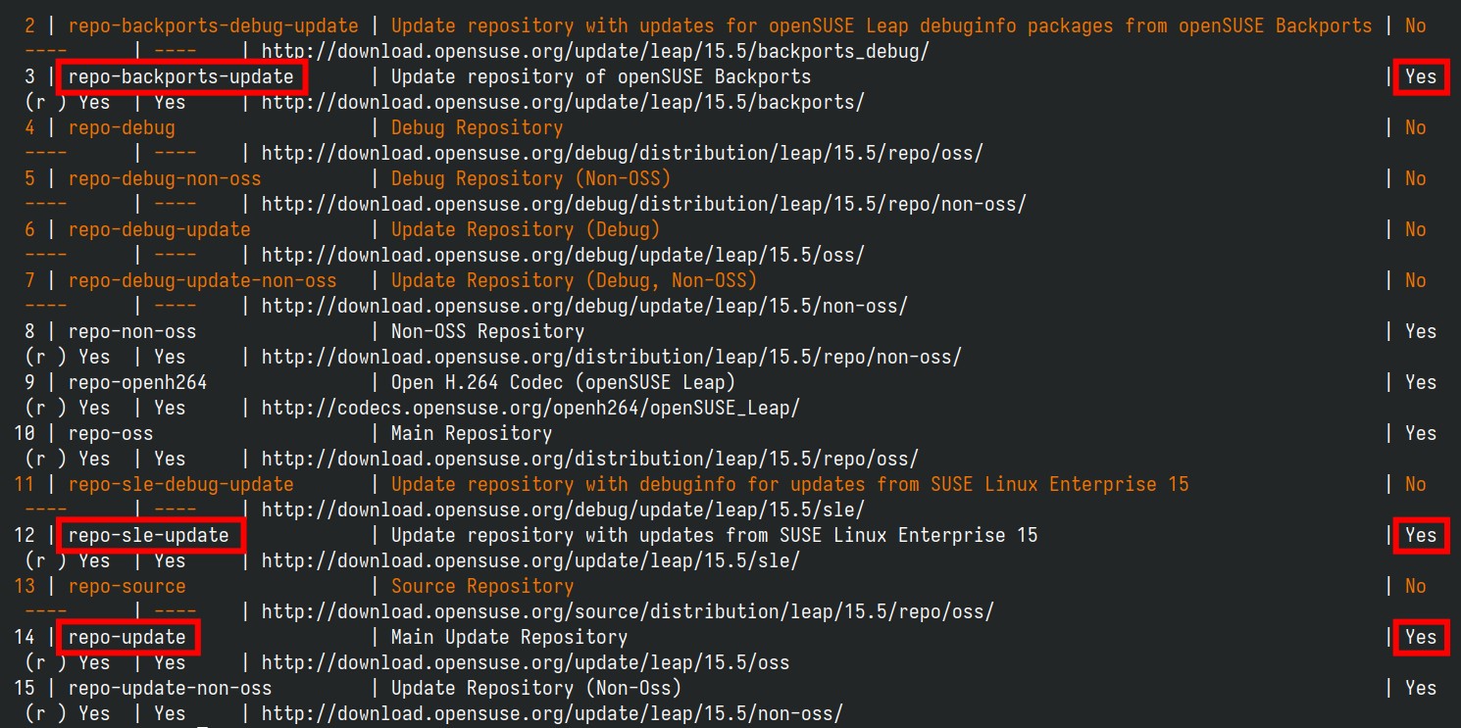Click the repo-sle-update alias text
This screenshot has width=1461, height=728.
[148, 535]
